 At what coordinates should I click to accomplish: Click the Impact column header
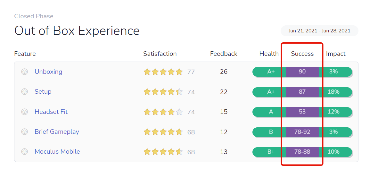[336, 54]
